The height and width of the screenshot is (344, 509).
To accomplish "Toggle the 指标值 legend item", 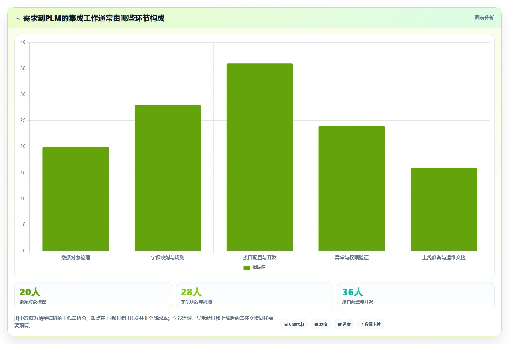I will click(254, 267).
